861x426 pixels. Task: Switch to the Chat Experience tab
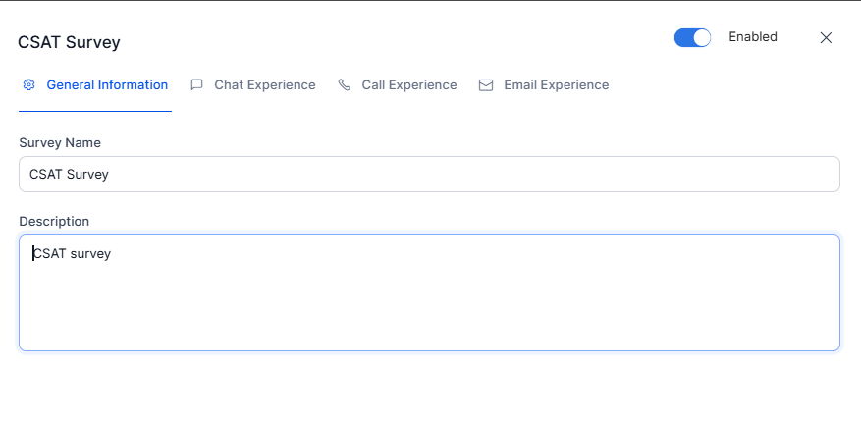tap(265, 85)
